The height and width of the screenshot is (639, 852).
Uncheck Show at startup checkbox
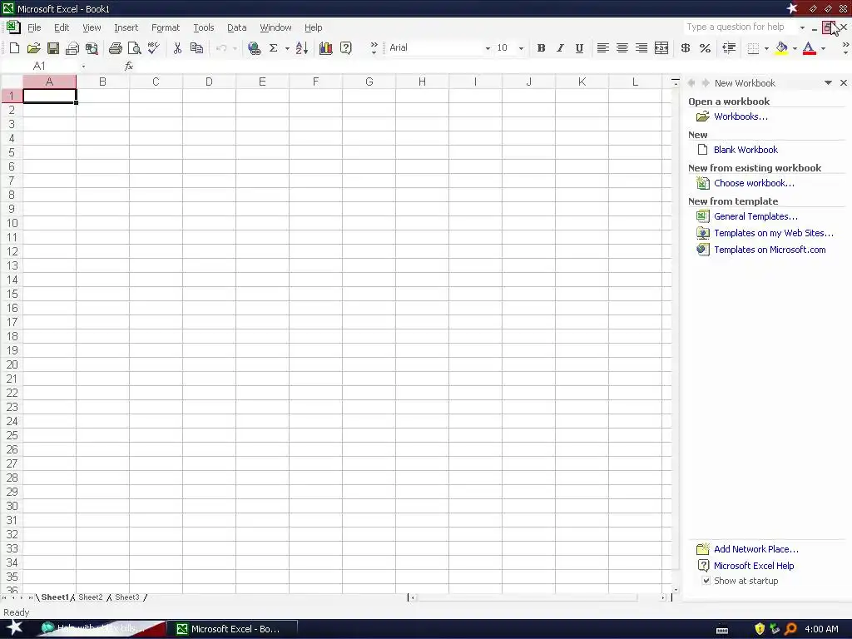(706, 581)
